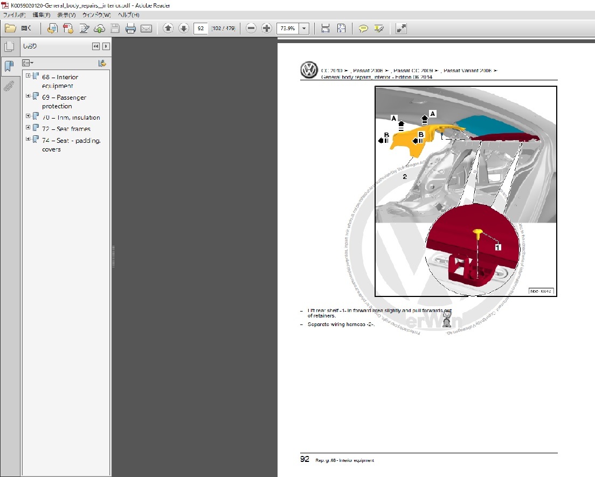Click the find current bookmark icon
Viewport: 595px width, 477px height.
(102, 63)
